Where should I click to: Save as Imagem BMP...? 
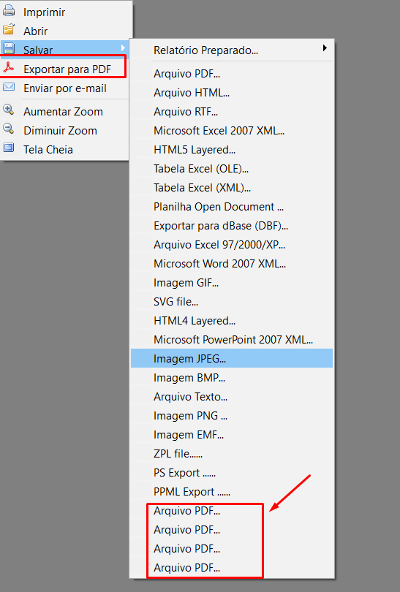click(x=232, y=378)
